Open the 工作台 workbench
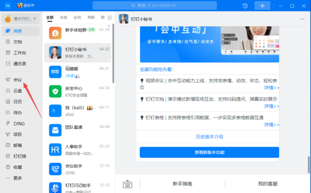311x193 pixels. (20, 53)
